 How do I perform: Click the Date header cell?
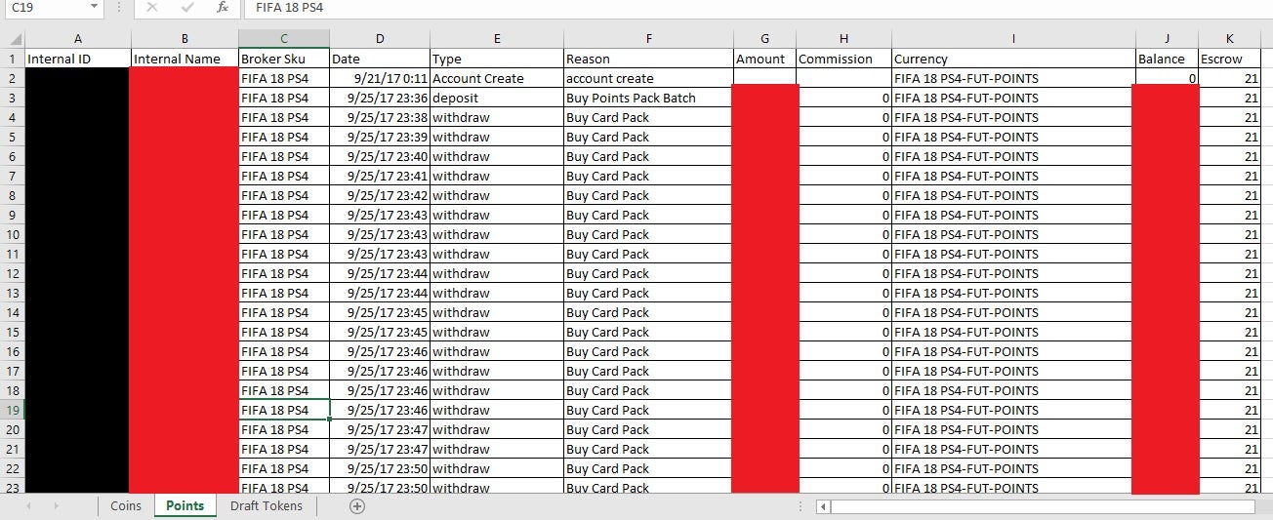380,59
